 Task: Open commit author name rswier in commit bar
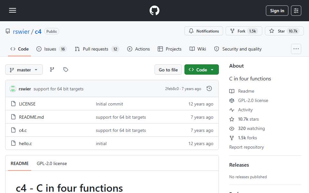(25, 89)
